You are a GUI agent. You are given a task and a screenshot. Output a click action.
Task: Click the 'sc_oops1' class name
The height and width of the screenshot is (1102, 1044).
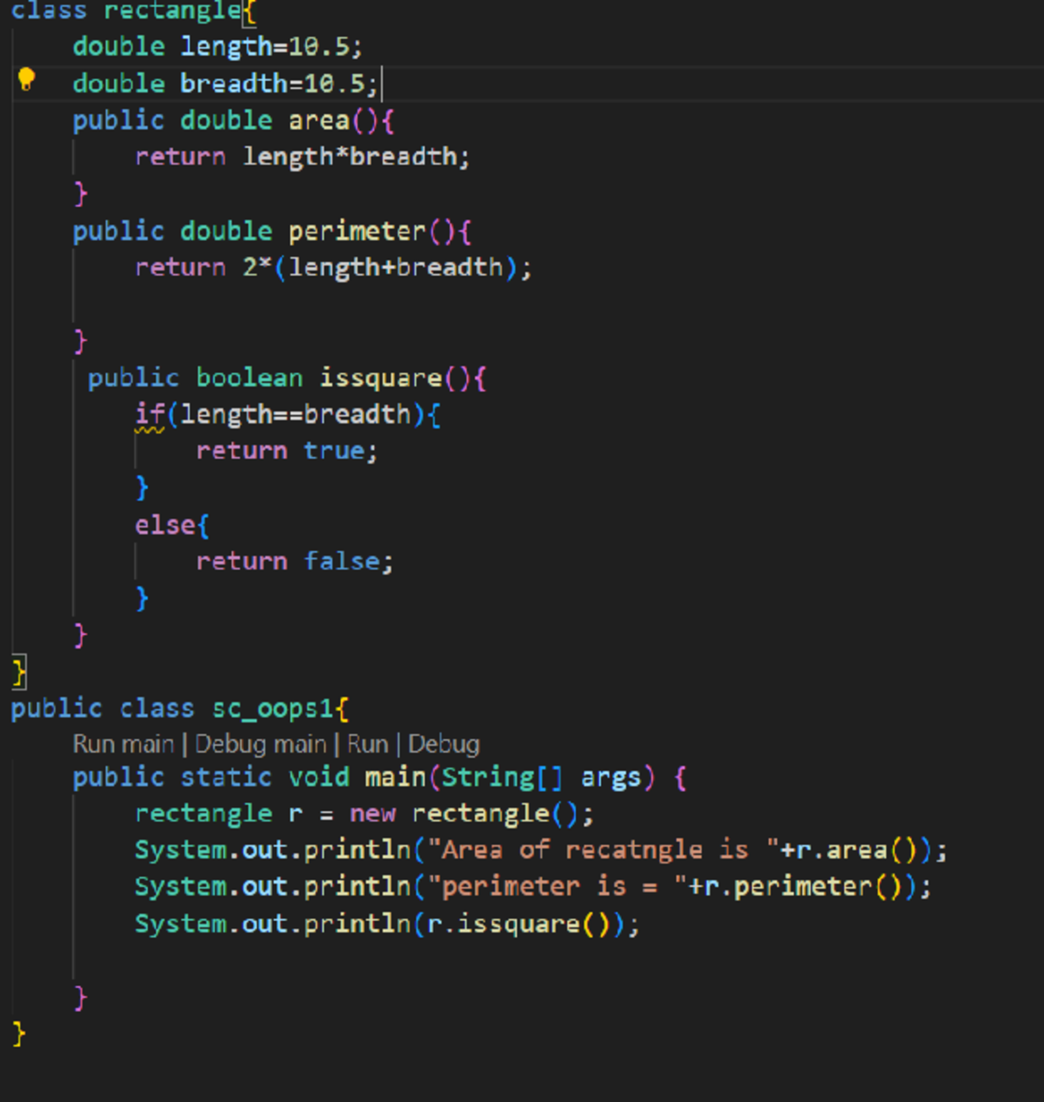[273, 709]
